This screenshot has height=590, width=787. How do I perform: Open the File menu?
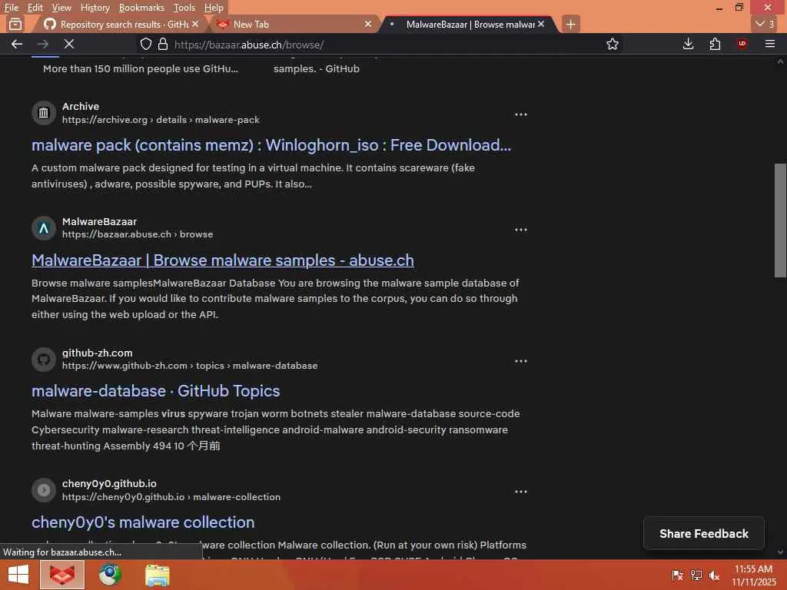(x=11, y=8)
